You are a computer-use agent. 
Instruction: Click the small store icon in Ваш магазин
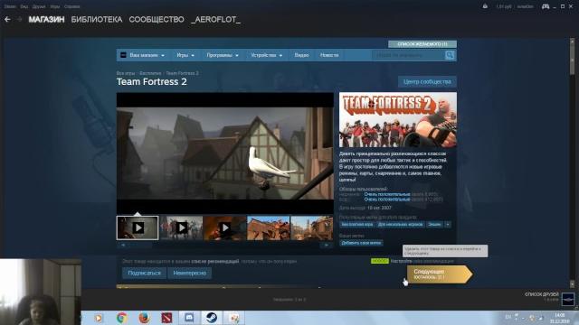(123, 55)
